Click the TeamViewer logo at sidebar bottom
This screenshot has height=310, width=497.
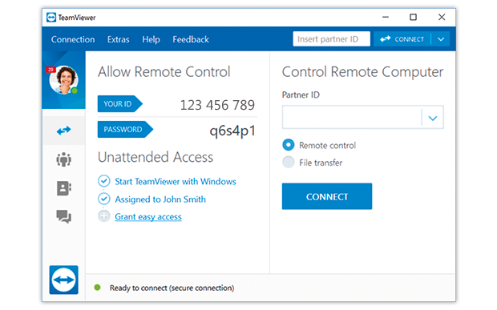tap(63, 280)
